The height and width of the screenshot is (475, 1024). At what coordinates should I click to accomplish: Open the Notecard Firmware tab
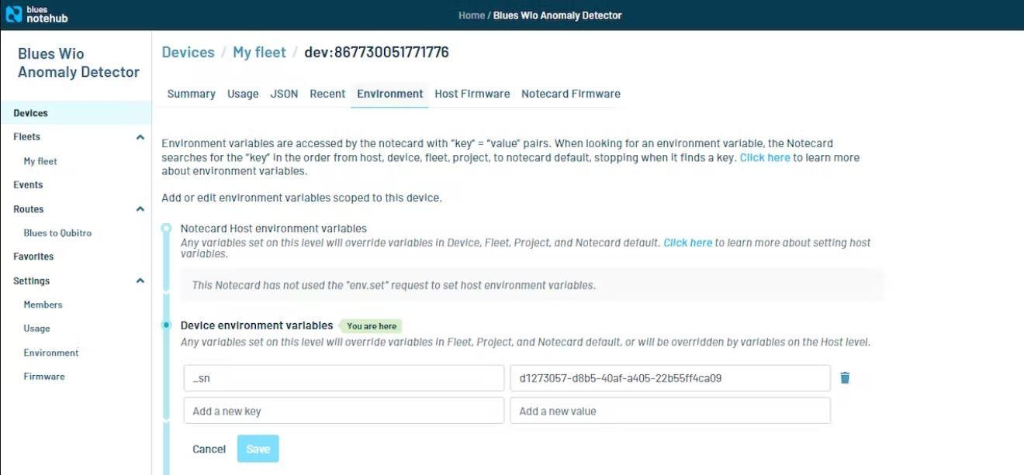[x=571, y=93]
